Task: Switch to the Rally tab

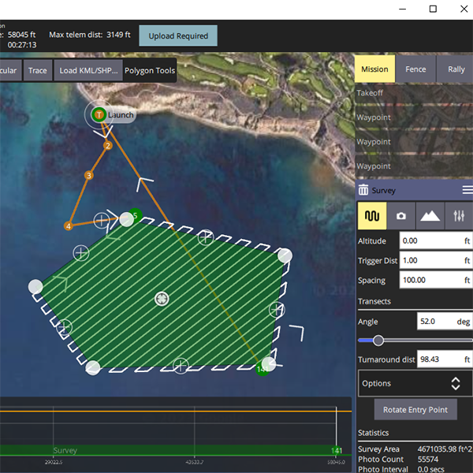Action: click(456, 69)
